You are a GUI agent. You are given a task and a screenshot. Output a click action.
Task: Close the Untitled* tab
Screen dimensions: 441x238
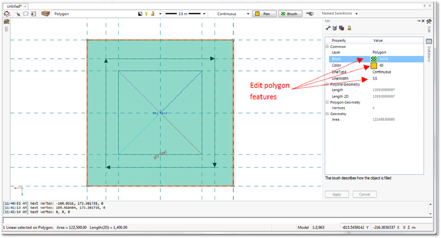pos(25,6)
